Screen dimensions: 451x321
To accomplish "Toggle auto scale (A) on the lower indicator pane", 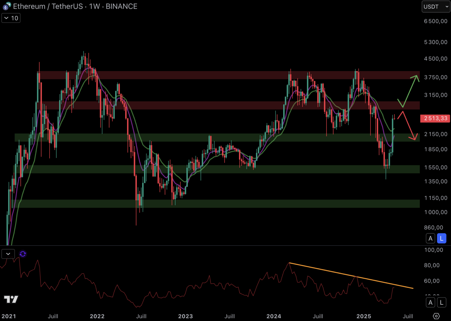I will coord(431,303).
